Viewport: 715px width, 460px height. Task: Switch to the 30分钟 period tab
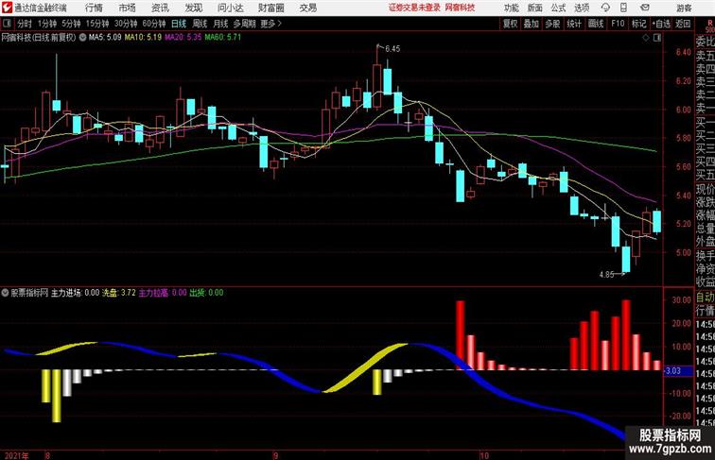pos(126,24)
